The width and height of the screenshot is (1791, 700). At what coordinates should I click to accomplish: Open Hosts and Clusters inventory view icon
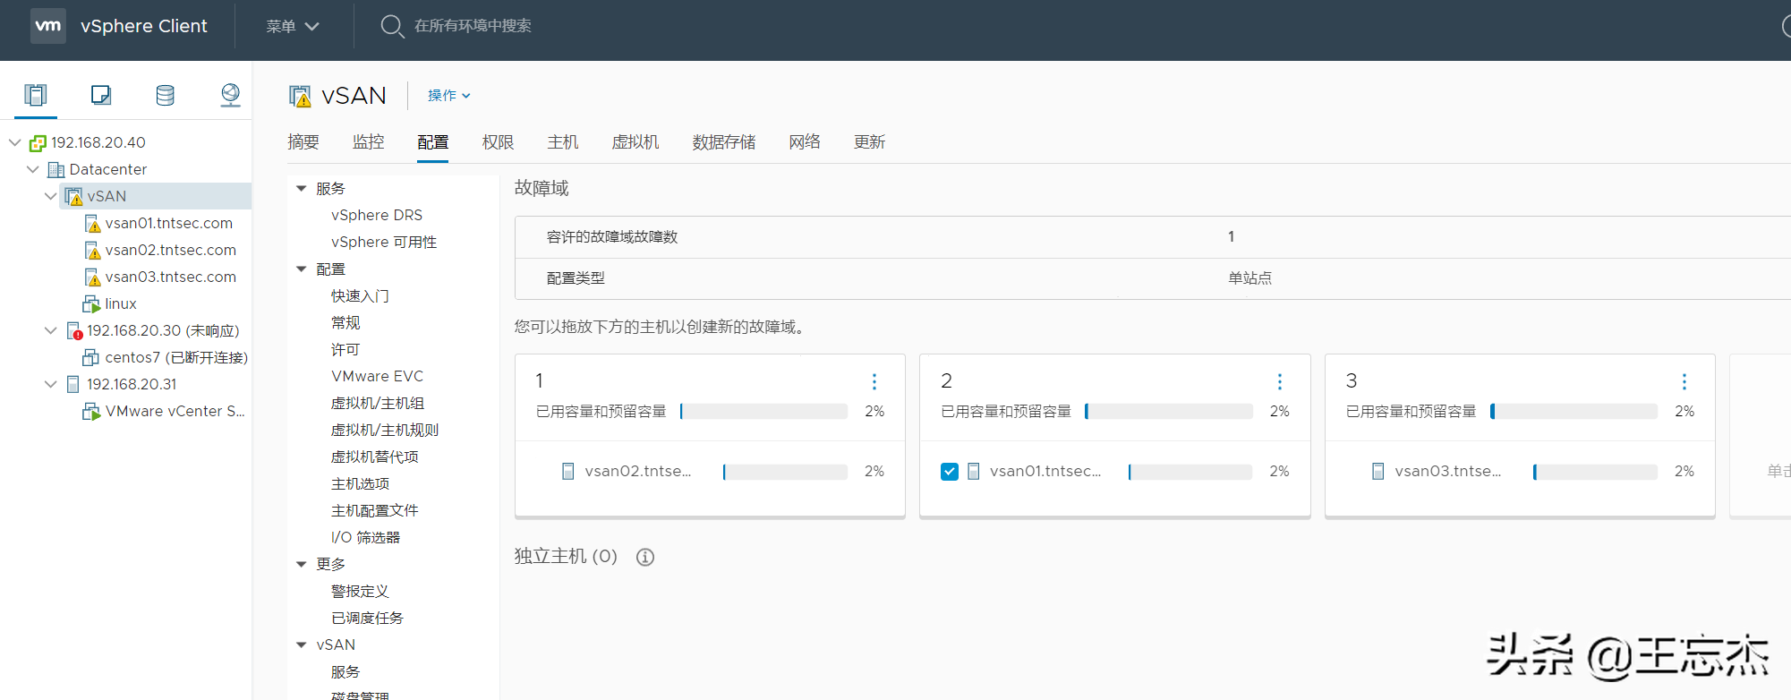[x=36, y=95]
